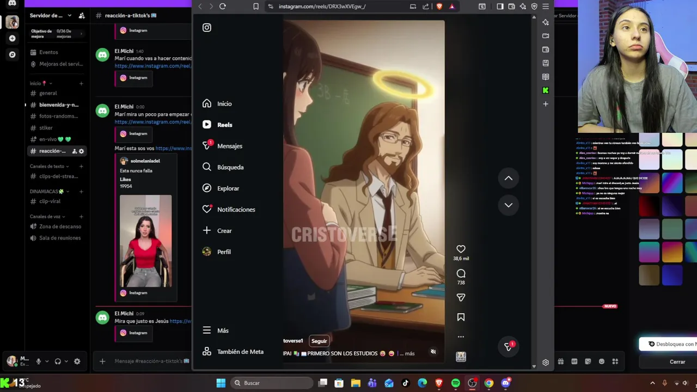697x392 pixels.
Task: Bookmark this page in browser toolbar
Action: pos(256,7)
